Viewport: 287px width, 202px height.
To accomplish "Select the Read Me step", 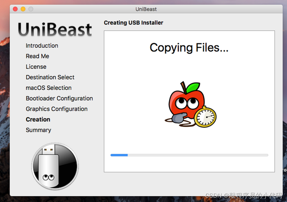I will coord(37,56).
